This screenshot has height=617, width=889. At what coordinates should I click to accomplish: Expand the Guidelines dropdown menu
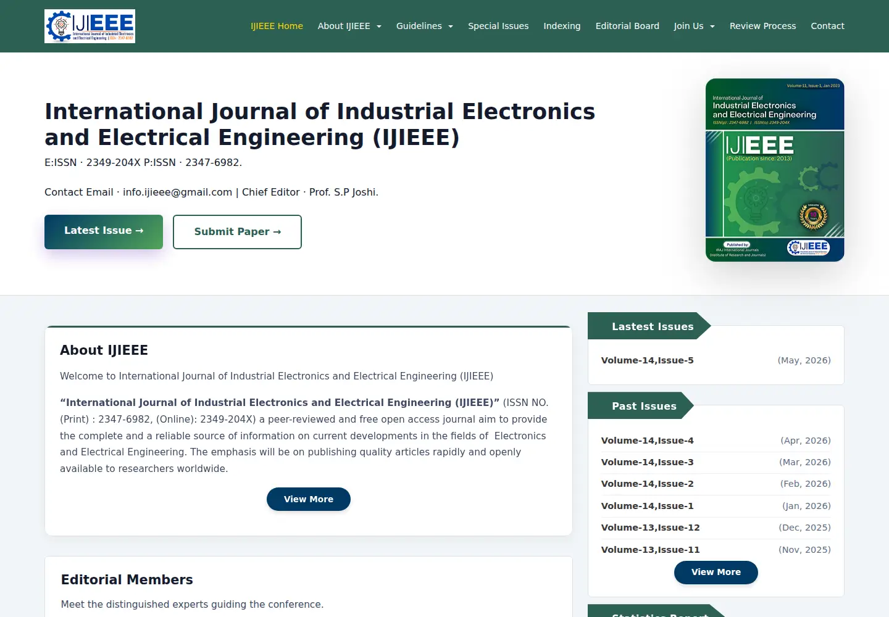click(425, 26)
